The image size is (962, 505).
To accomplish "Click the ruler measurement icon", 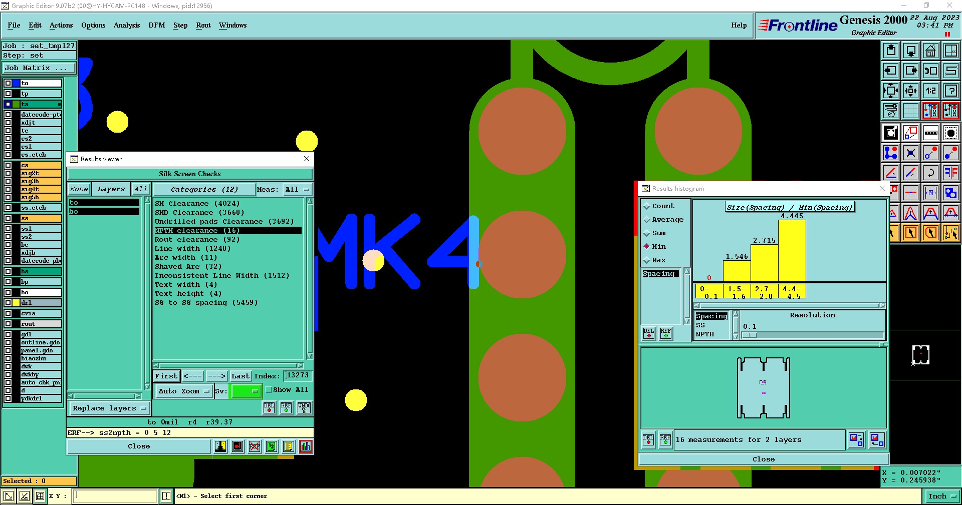I will [x=930, y=133].
